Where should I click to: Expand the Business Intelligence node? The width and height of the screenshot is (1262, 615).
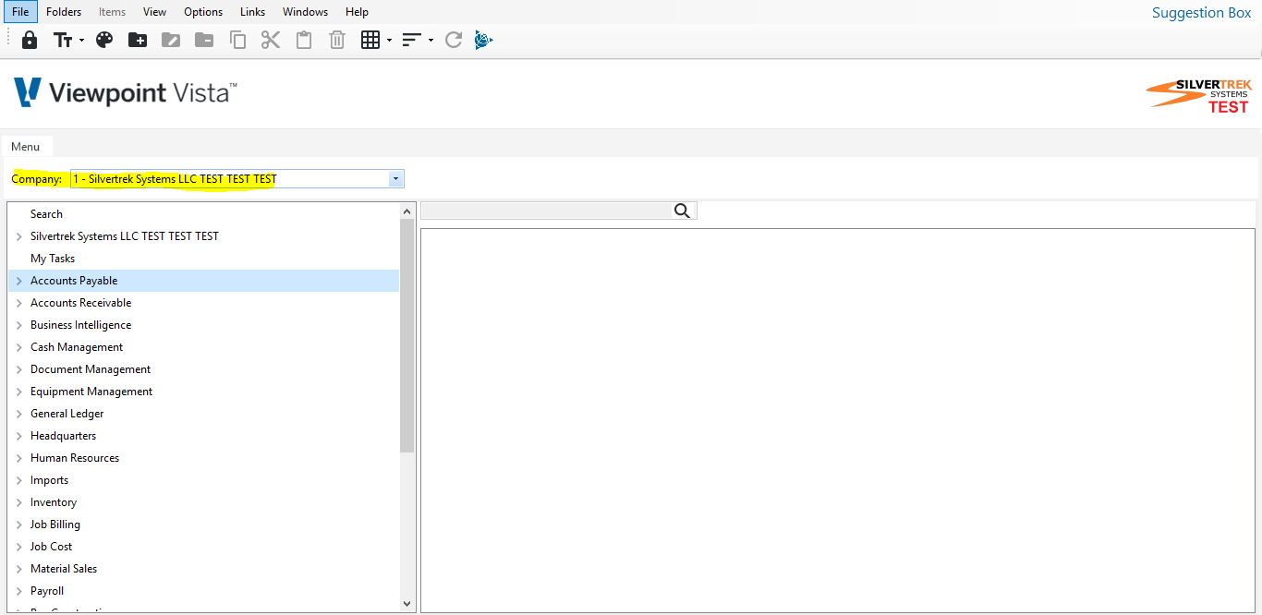[19, 325]
